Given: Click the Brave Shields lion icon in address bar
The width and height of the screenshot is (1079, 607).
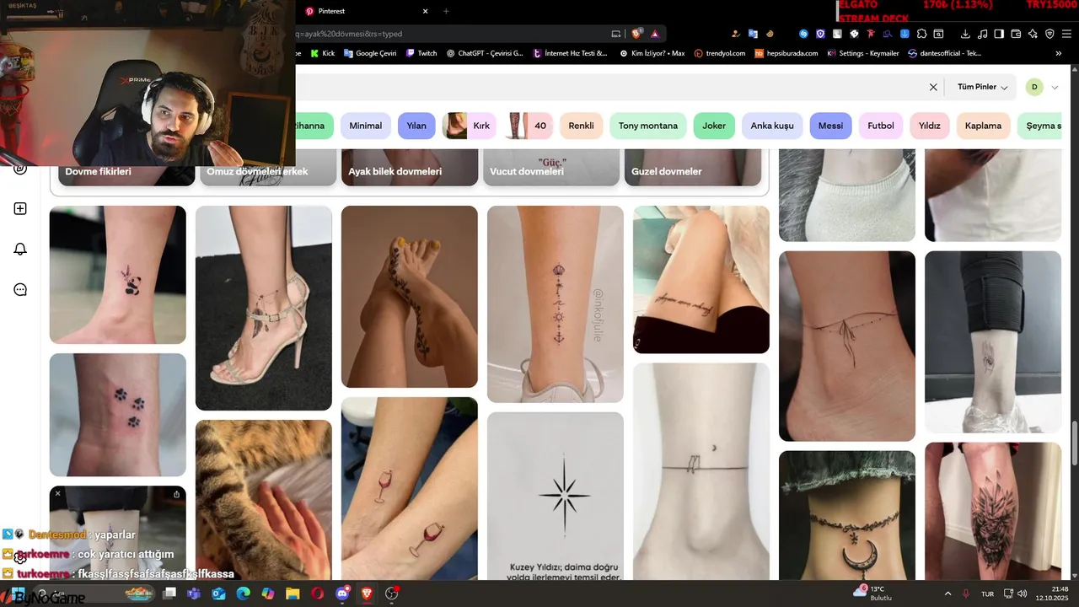Looking at the screenshot, I should pos(637,34).
